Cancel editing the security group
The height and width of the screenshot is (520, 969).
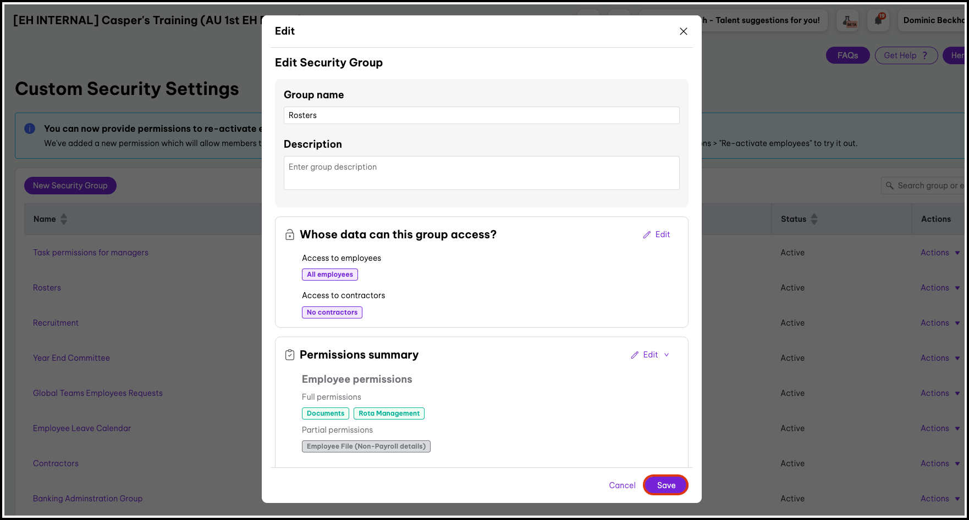pos(622,485)
